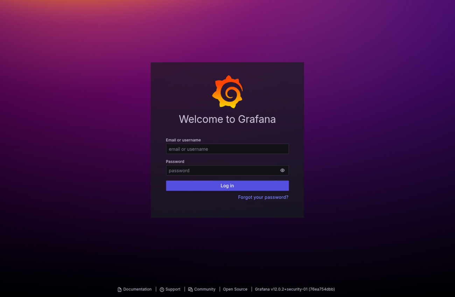The height and width of the screenshot is (297, 455).
Task: Click the Support question-mark icon
Action: (161, 289)
